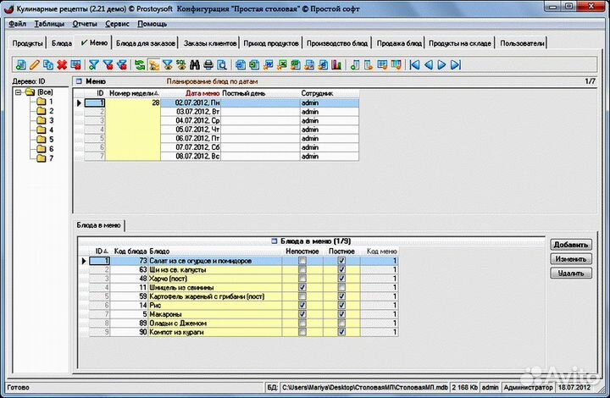
Task: Click the print preview magnifier icon
Action: [222, 64]
